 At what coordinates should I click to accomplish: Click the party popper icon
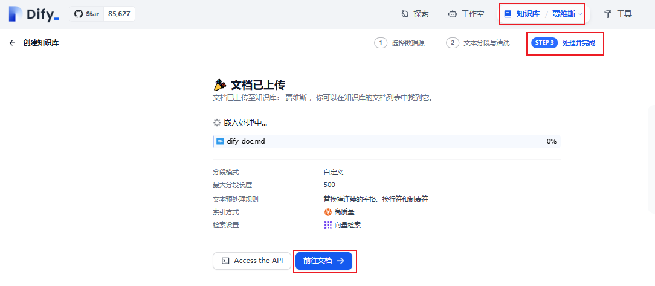[x=220, y=85]
